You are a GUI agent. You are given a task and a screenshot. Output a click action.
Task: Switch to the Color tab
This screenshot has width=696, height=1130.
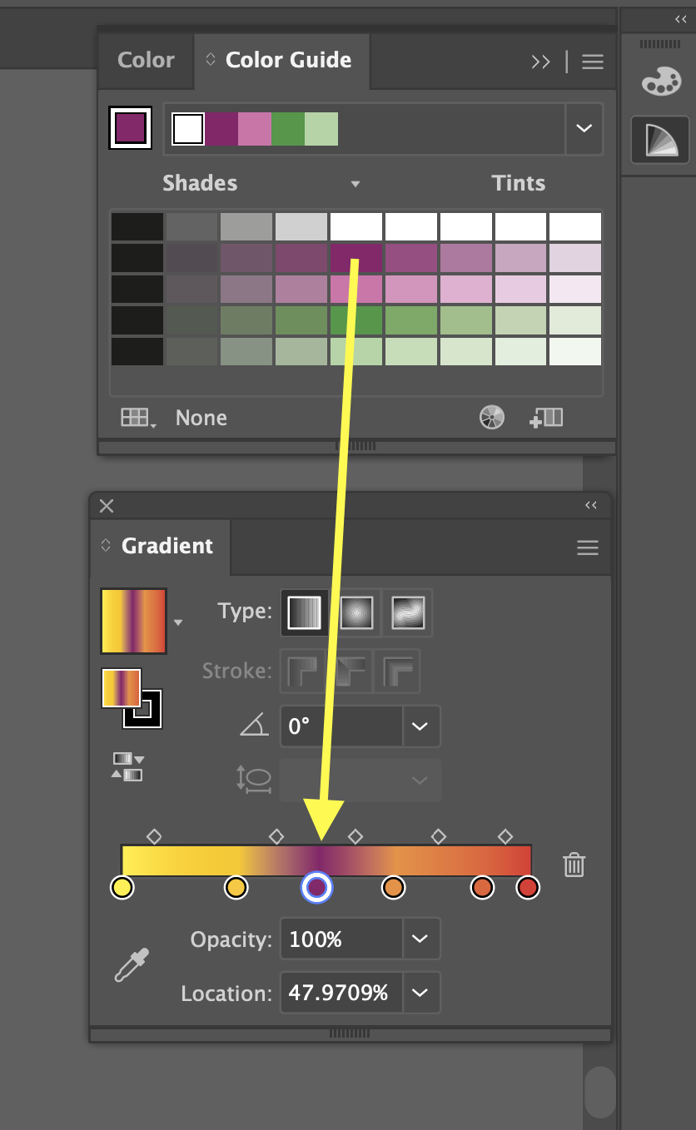(x=146, y=60)
